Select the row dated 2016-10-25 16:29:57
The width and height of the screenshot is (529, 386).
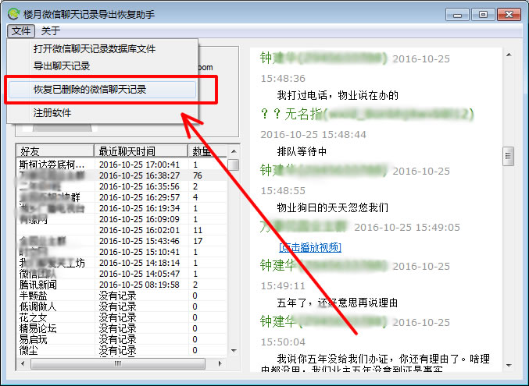tap(122, 197)
